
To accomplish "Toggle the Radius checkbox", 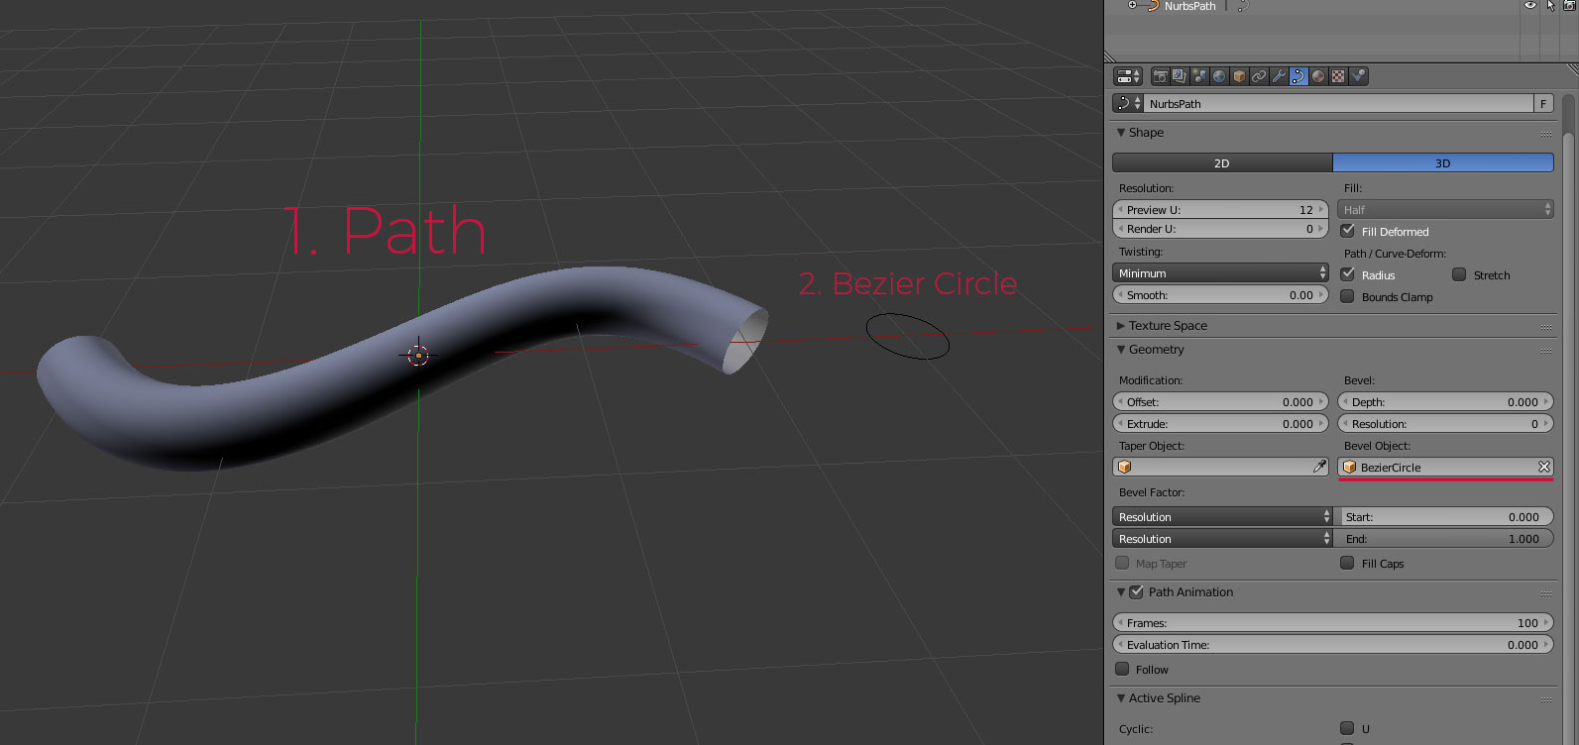I will (1348, 274).
